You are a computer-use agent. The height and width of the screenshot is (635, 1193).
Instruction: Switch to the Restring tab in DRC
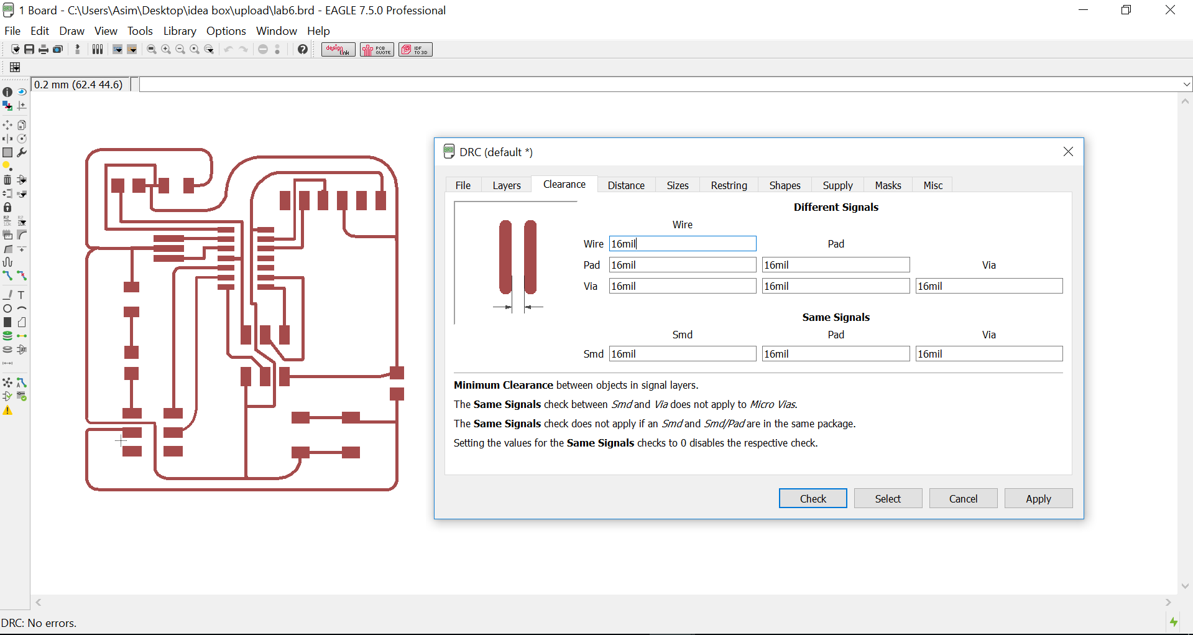pos(729,185)
